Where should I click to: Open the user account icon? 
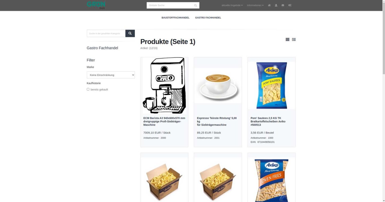[x=276, y=5]
